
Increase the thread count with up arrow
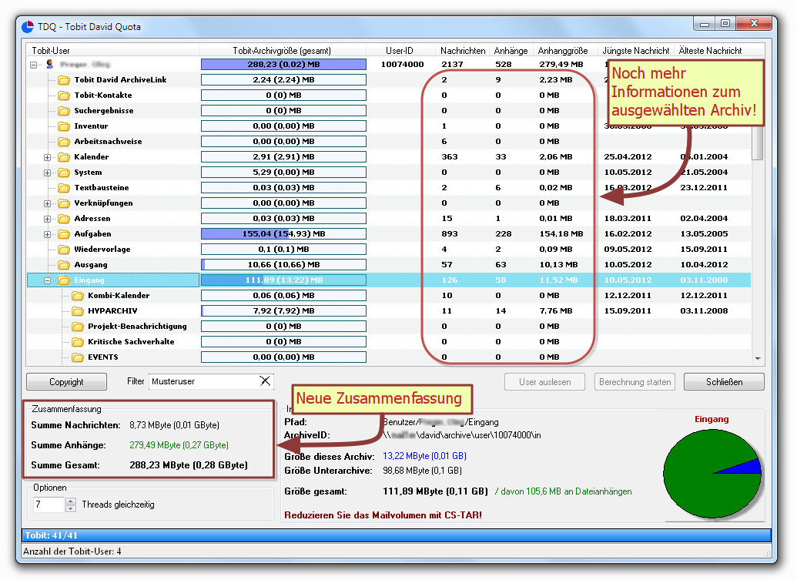(x=71, y=501)
